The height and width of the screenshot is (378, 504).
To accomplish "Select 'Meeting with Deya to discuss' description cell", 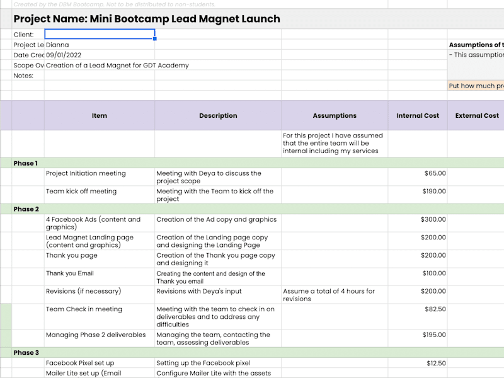I will [218, 177].
